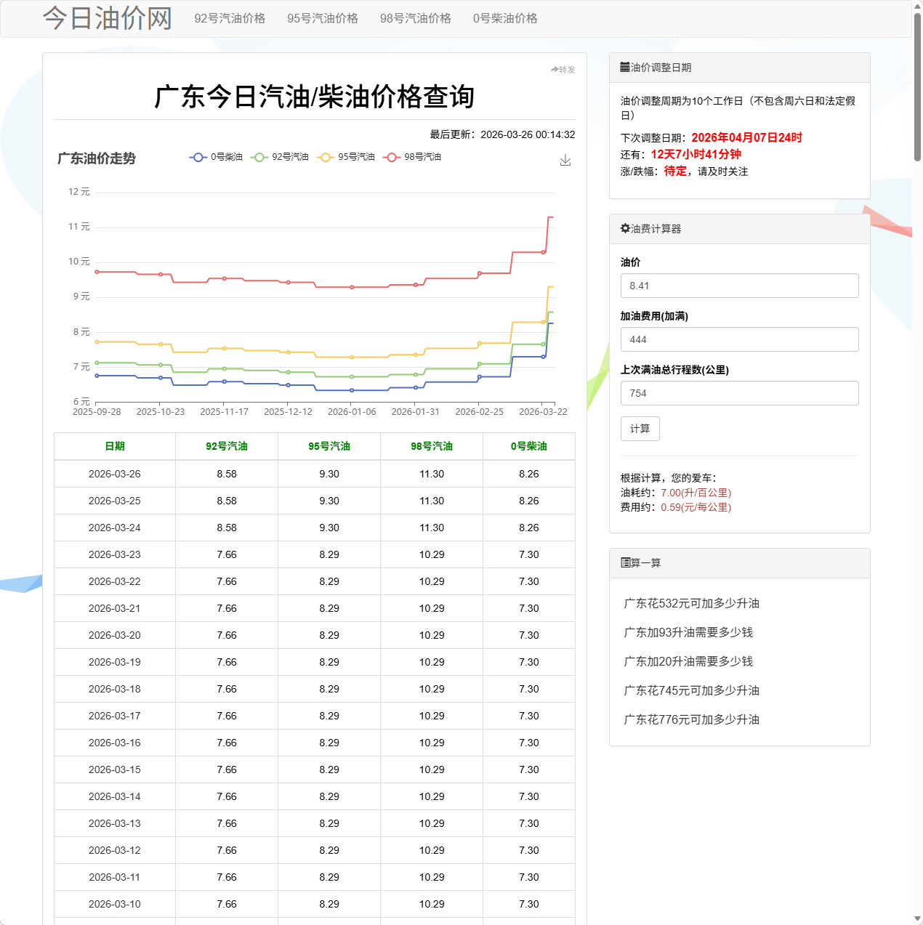Select the 95号汽油价格 navigation entry
923x925 pixels.
click(323, 18)
